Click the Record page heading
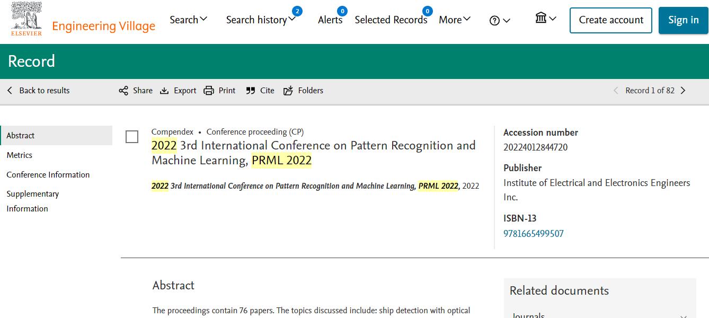 [x=31, y=61]
